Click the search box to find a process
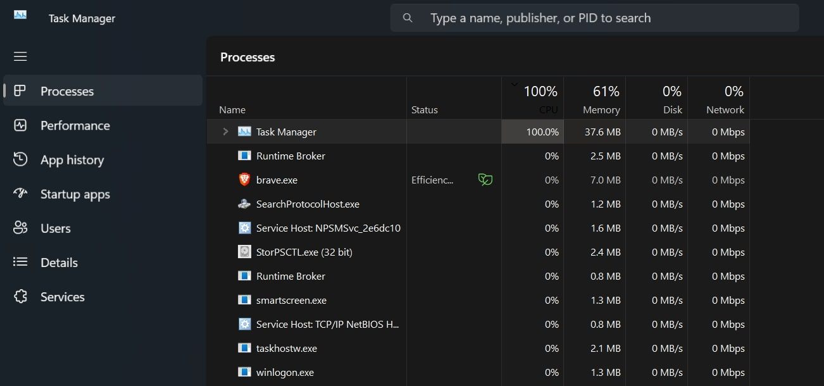Viewport: 824px width, 386px height. pos(594,18)
